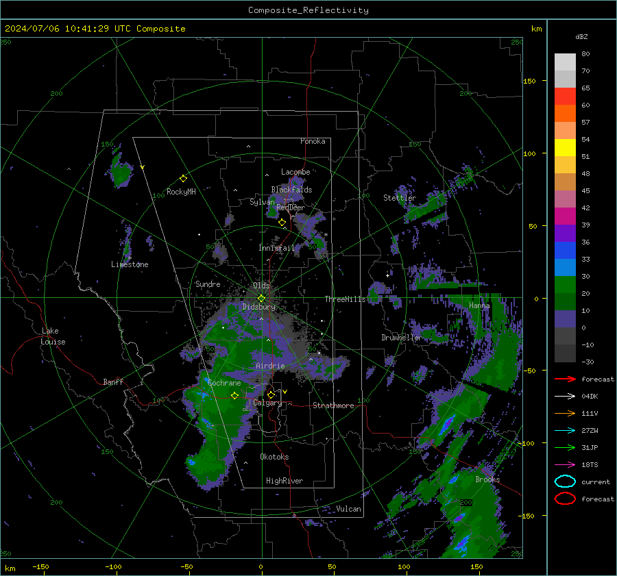Click the green 31JP arrow icon
This screenshot has width=617, height=576.
[x=565, y=447]
